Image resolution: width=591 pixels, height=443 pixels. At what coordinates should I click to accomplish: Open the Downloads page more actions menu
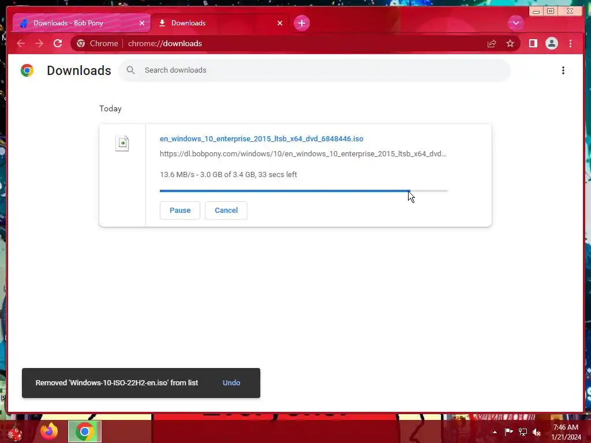pyautogui.click(x=563, y=70)
